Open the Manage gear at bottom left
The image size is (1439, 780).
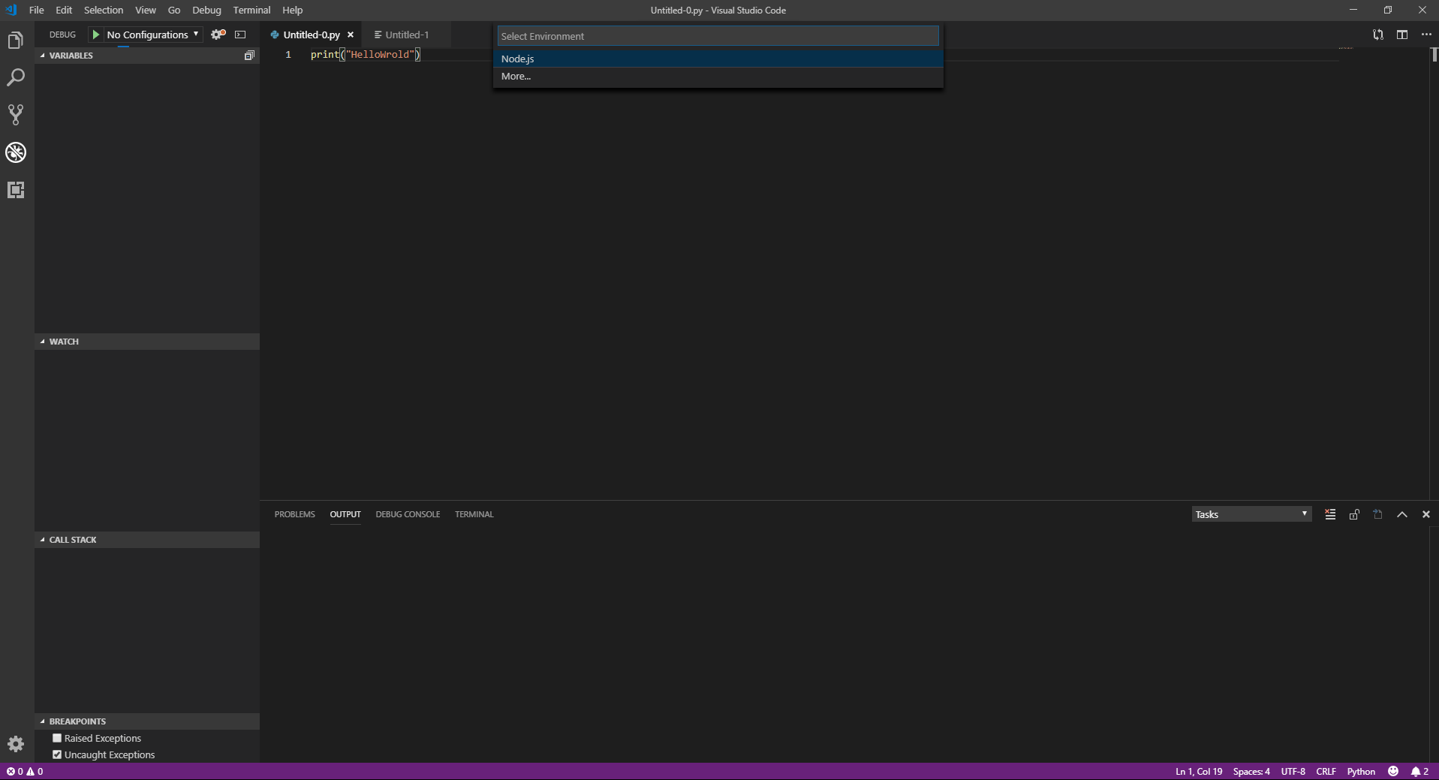(x=16, y=744)
